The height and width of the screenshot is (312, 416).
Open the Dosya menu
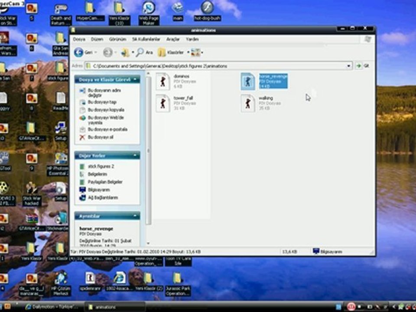pyautogui.click(x=79, y=39)
